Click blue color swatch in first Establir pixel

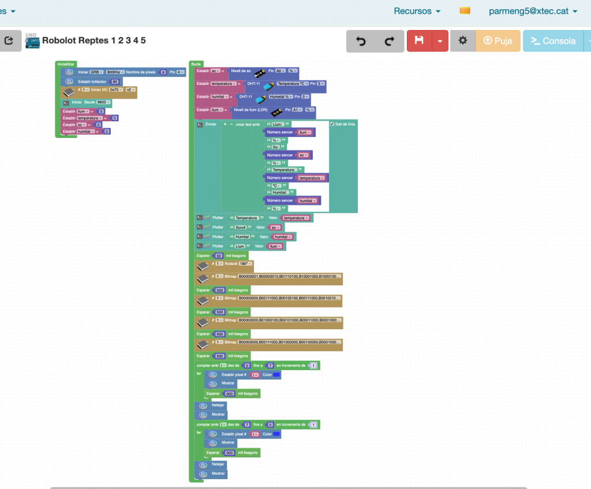point(276,375)
